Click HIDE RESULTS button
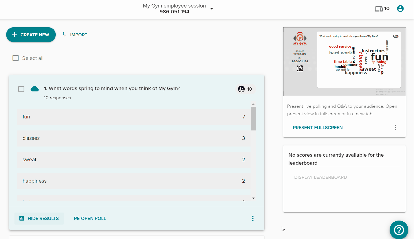This screenshot has height=239, width=414. pos(39,218)
